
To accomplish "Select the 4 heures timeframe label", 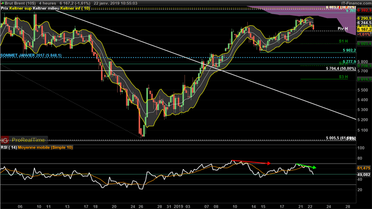I will tap(48, 3).
